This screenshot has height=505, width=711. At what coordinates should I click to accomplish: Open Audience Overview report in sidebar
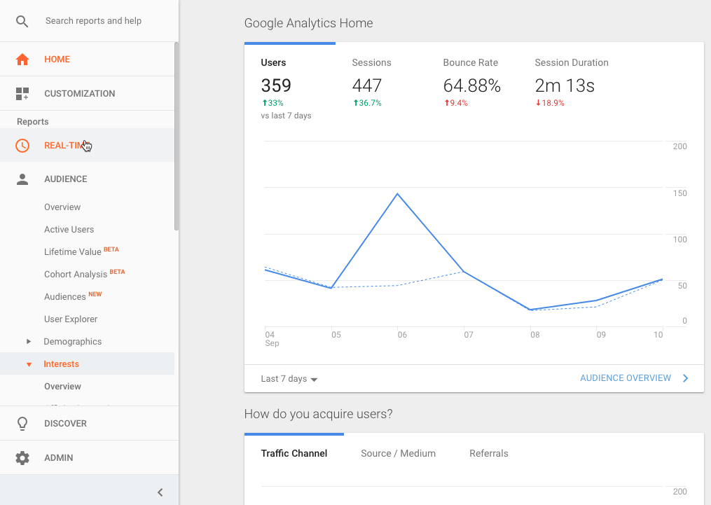[x=62, y=207]
